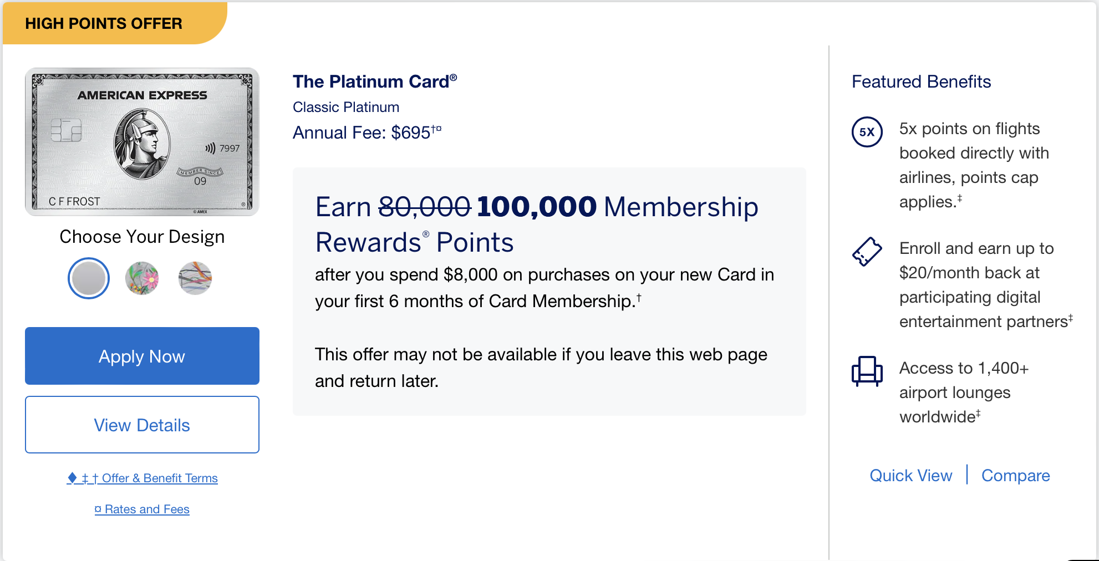Click the digital entertainment ticket icon
Image resolution: width=1099 pixels, height=561 pixels.
point(867,252)
